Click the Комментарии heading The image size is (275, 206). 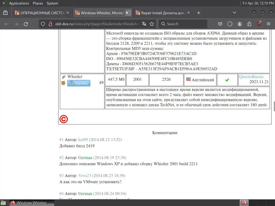tap(165, 133)
